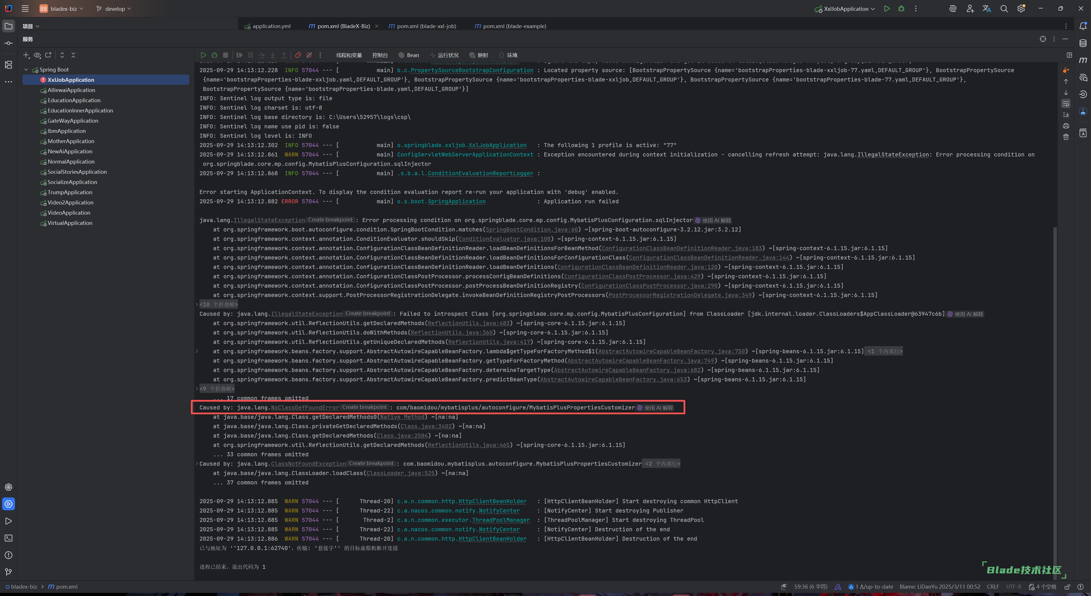Toggle console layout settings icon
1091x596 pixels.
1069,55
